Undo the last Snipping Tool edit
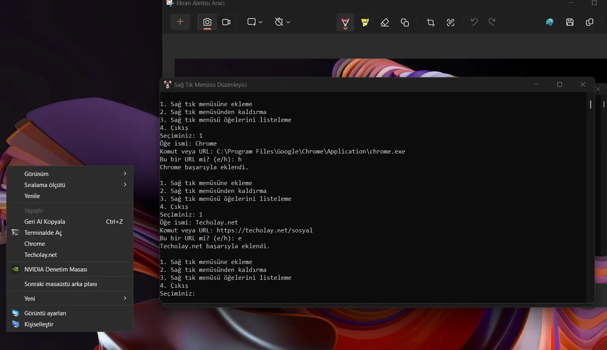Screen dimensions: 607x350 coord(474,22)
